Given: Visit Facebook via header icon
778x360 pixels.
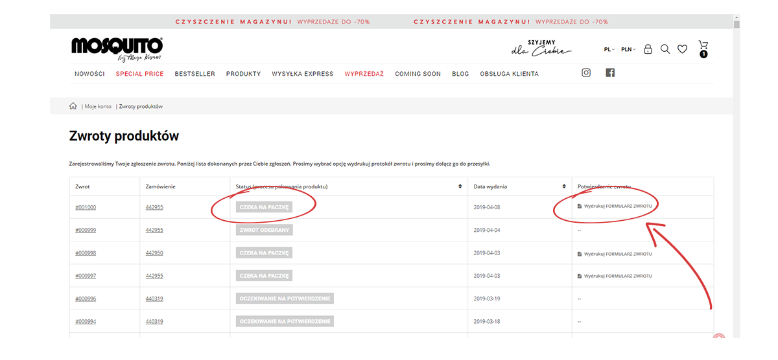Looking at the screenshot, I should tap(609, 73).
